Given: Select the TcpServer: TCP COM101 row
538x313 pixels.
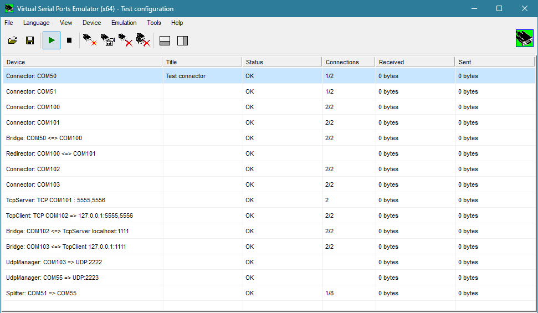Looking at the screenshot, I should pos(55,200).
